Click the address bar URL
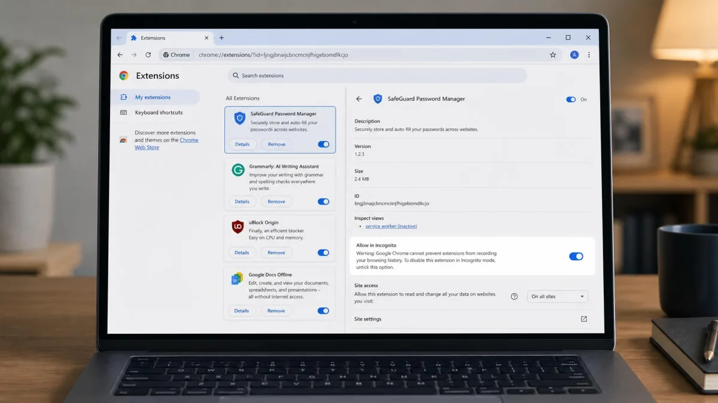The height and width of the screenshot is (403, 718). (273, 55)
